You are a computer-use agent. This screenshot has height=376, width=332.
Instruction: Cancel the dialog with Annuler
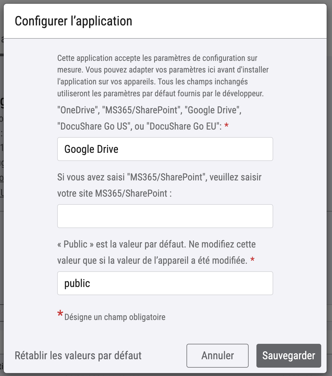218,355
